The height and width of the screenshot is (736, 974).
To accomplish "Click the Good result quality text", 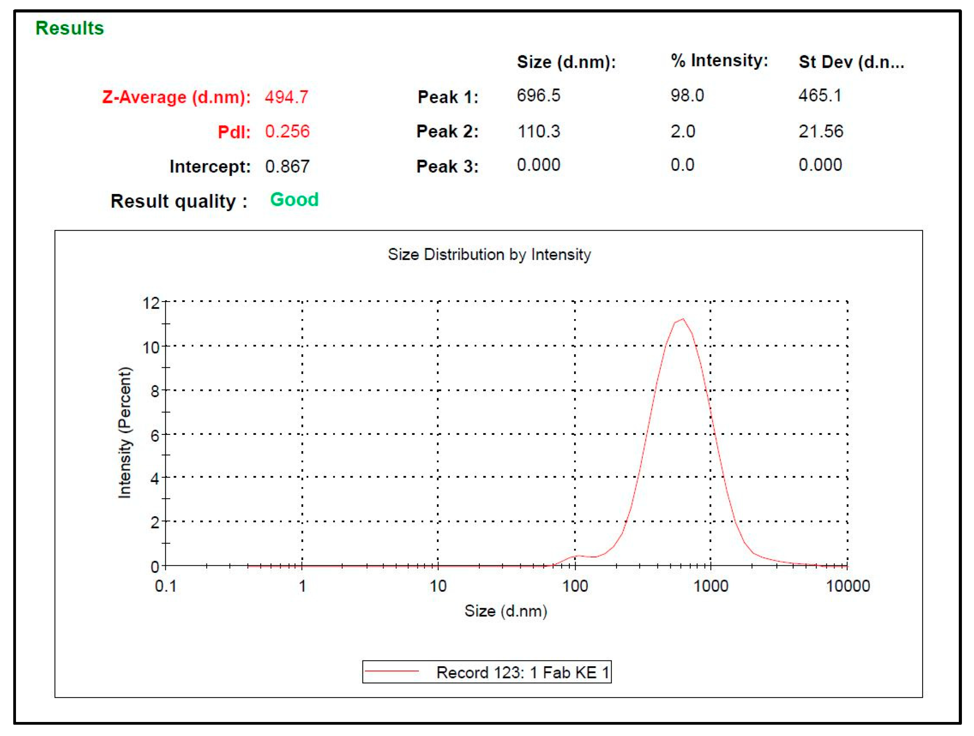I will coord(294,200).
